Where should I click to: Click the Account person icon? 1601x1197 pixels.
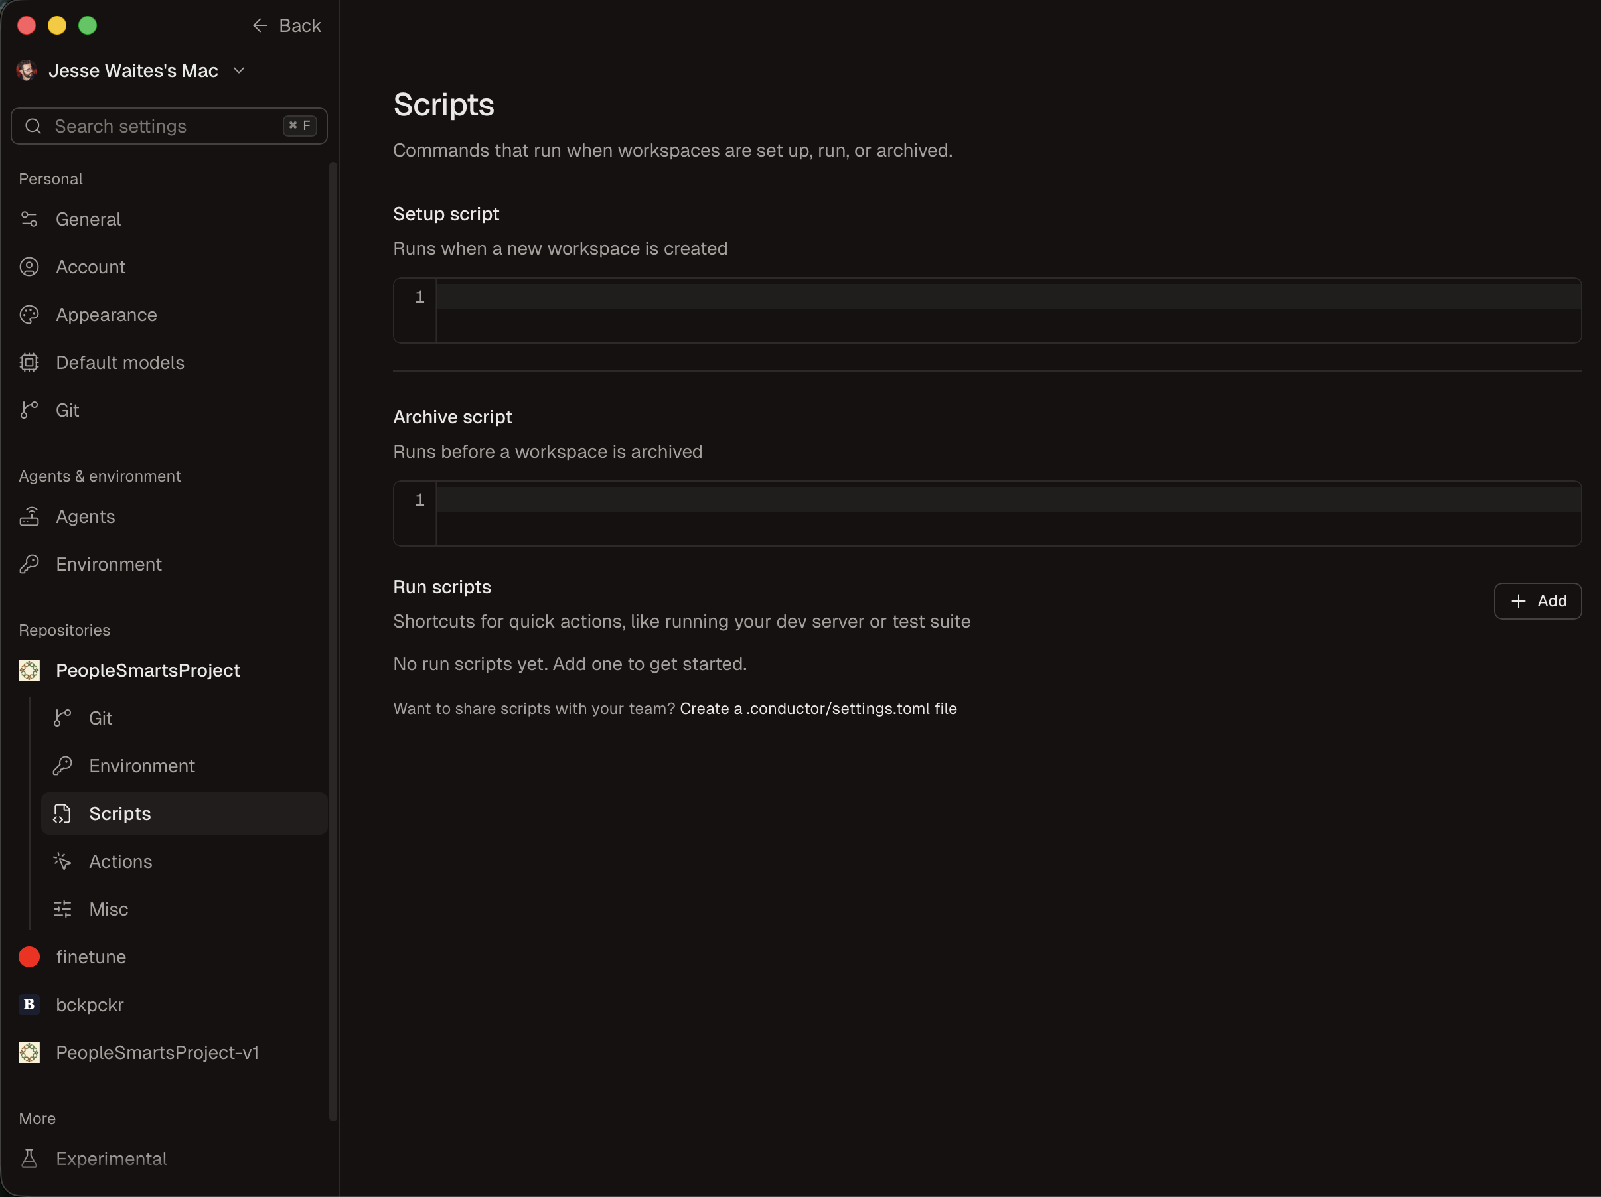29,267
